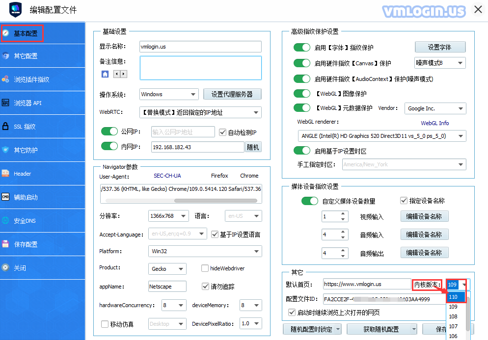Open the 浏览插件指纹 tab
Viewport: 488px width, 340px height.
[x=42, y=79]
